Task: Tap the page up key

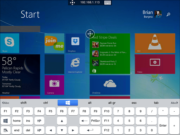Action: 39,121
